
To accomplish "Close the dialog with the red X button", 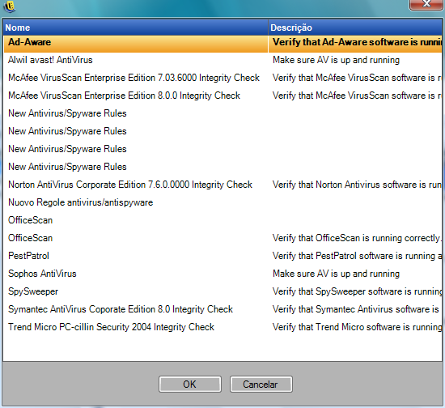I will tap(426, 4).
